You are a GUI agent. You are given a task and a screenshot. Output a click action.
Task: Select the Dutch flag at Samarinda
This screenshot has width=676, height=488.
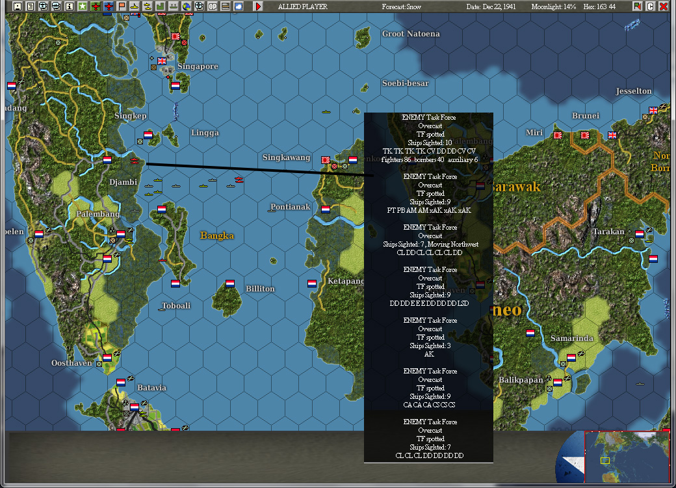[571, 358]
